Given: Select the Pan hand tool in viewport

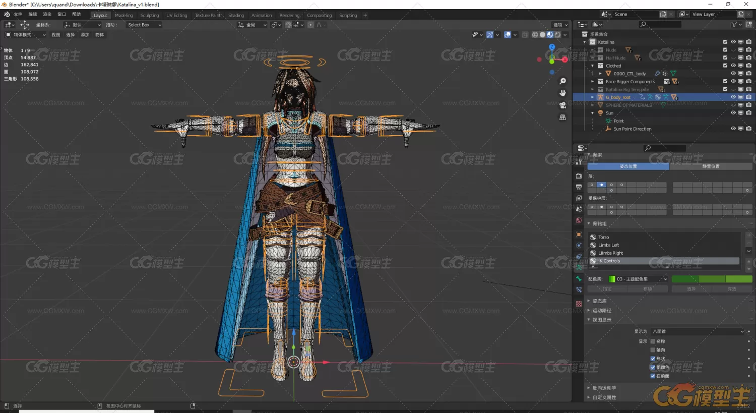Looking at the screenshot, I should [563, 93].
